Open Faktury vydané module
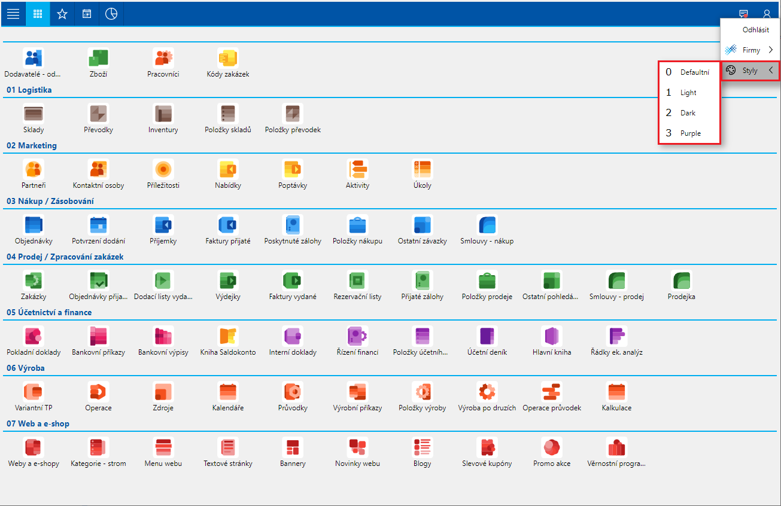Viewport: 781px width, 506px height. click(293, 285)
